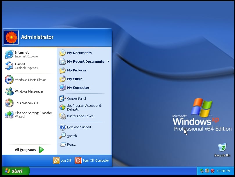Click the Internet Explorer icon
235x177 pixels.
tap(9, 54)
